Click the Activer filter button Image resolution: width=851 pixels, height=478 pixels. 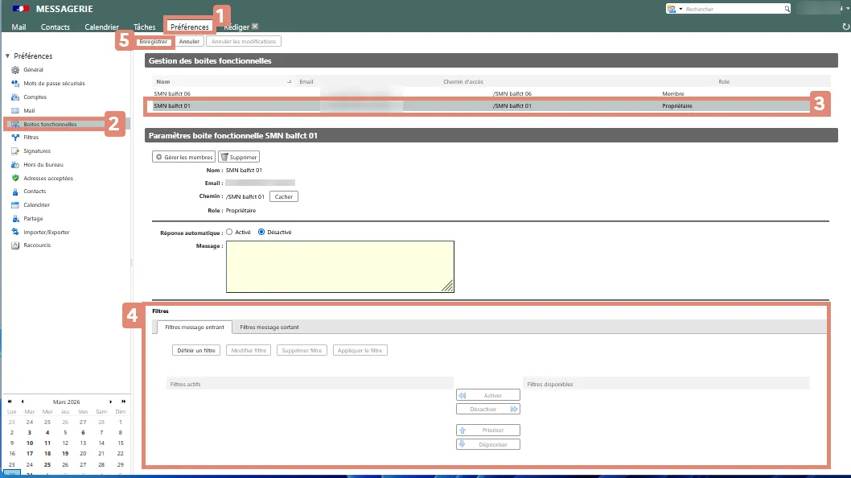(488, 395)
